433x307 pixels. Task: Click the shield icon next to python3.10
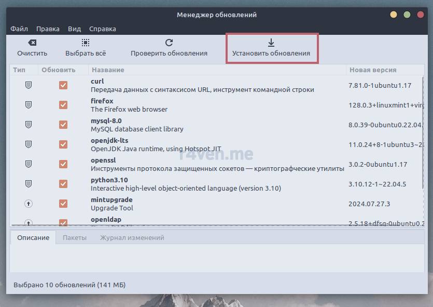tap(29, 184)
